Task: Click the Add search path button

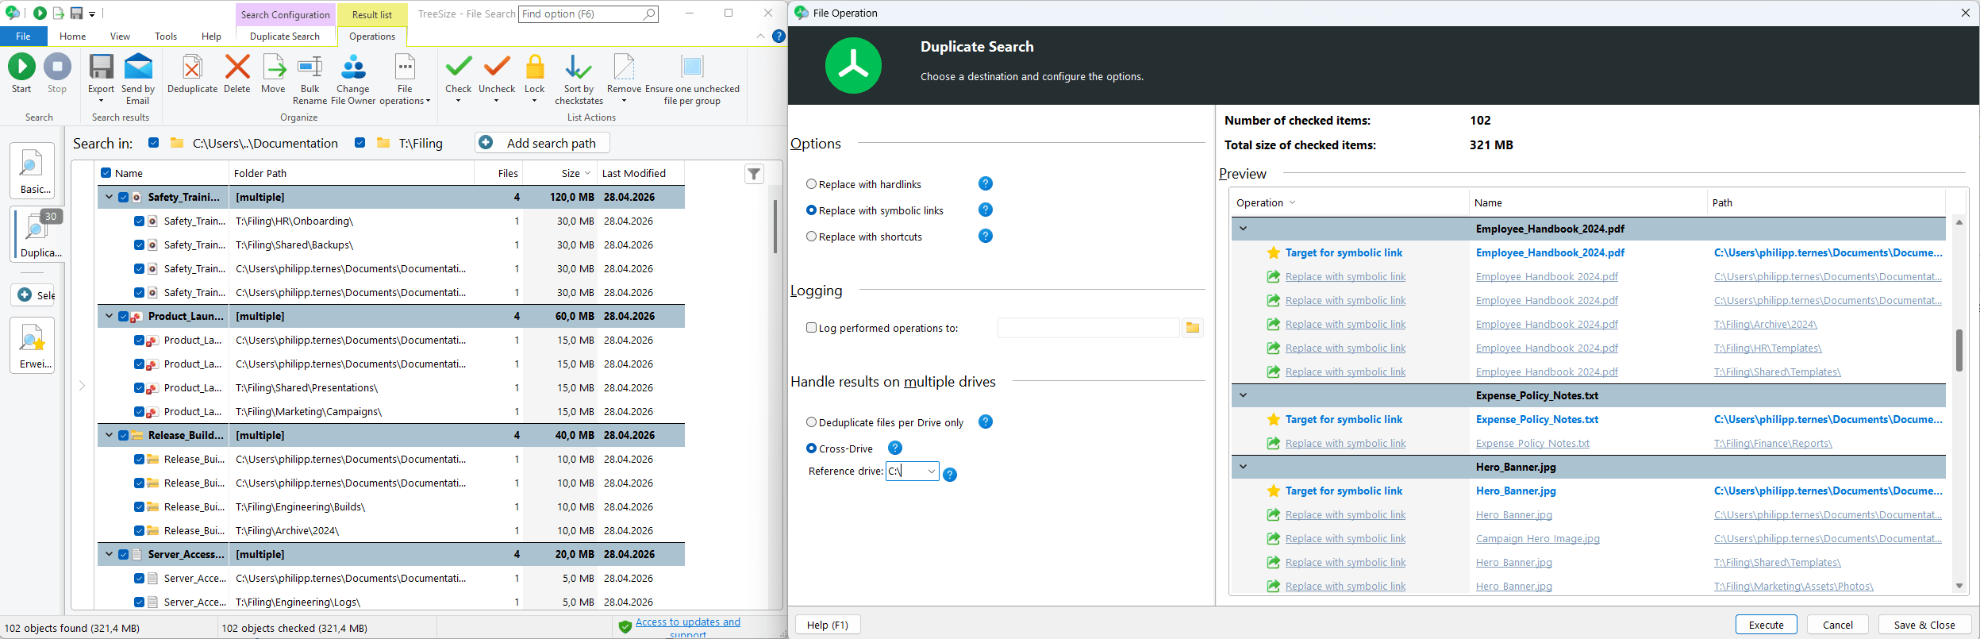Action: click(542, 143)
